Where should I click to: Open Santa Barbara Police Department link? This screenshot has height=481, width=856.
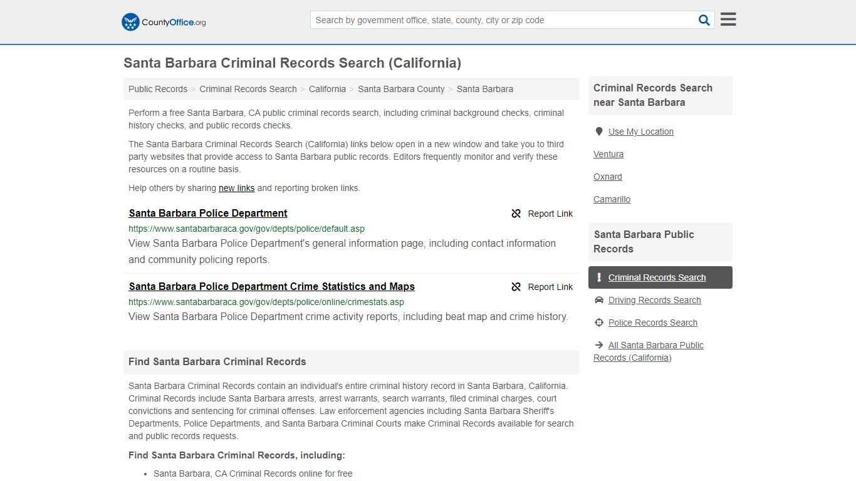pos(208,213)
